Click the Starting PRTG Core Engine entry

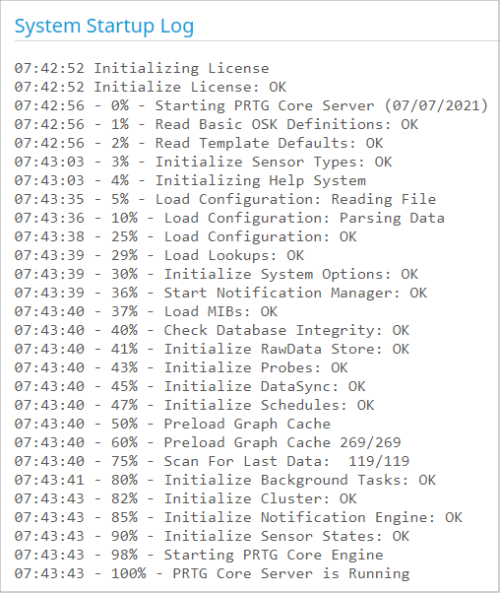coord(199,556)
